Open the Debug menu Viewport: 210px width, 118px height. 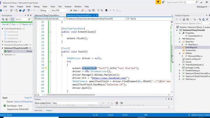pyautogui.click(x=36, y=7)
